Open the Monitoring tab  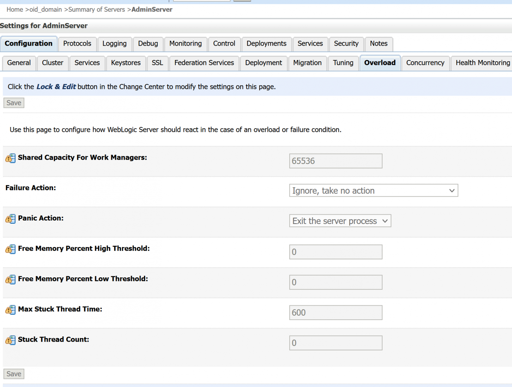point(185,44)
